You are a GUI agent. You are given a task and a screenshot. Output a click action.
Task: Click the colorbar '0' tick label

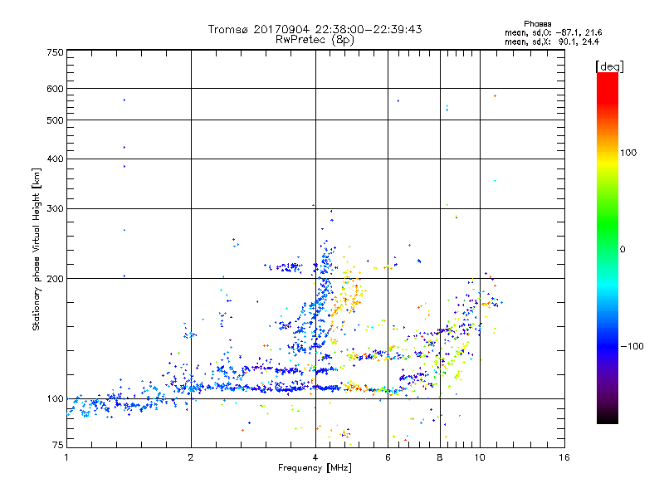tap(622, 249)
